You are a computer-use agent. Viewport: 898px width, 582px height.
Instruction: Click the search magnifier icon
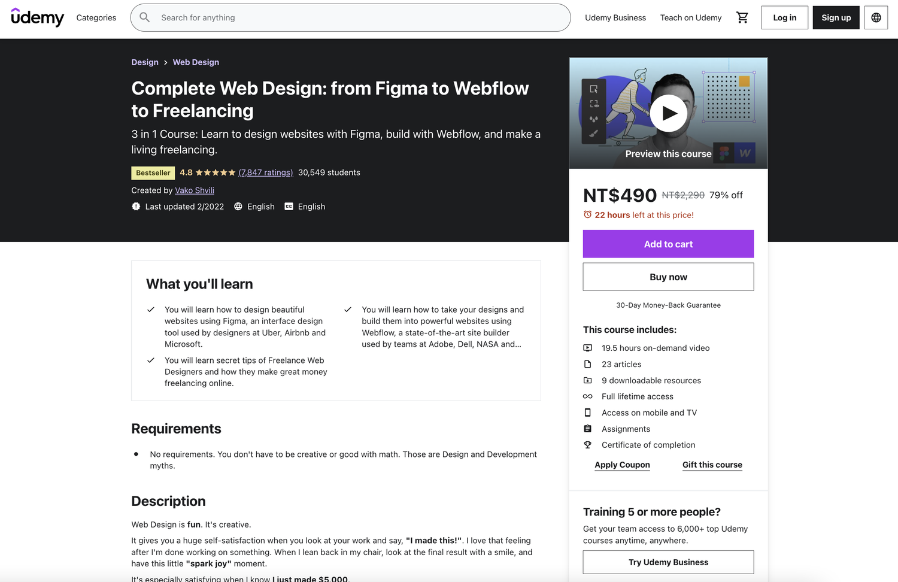point(145,17)
